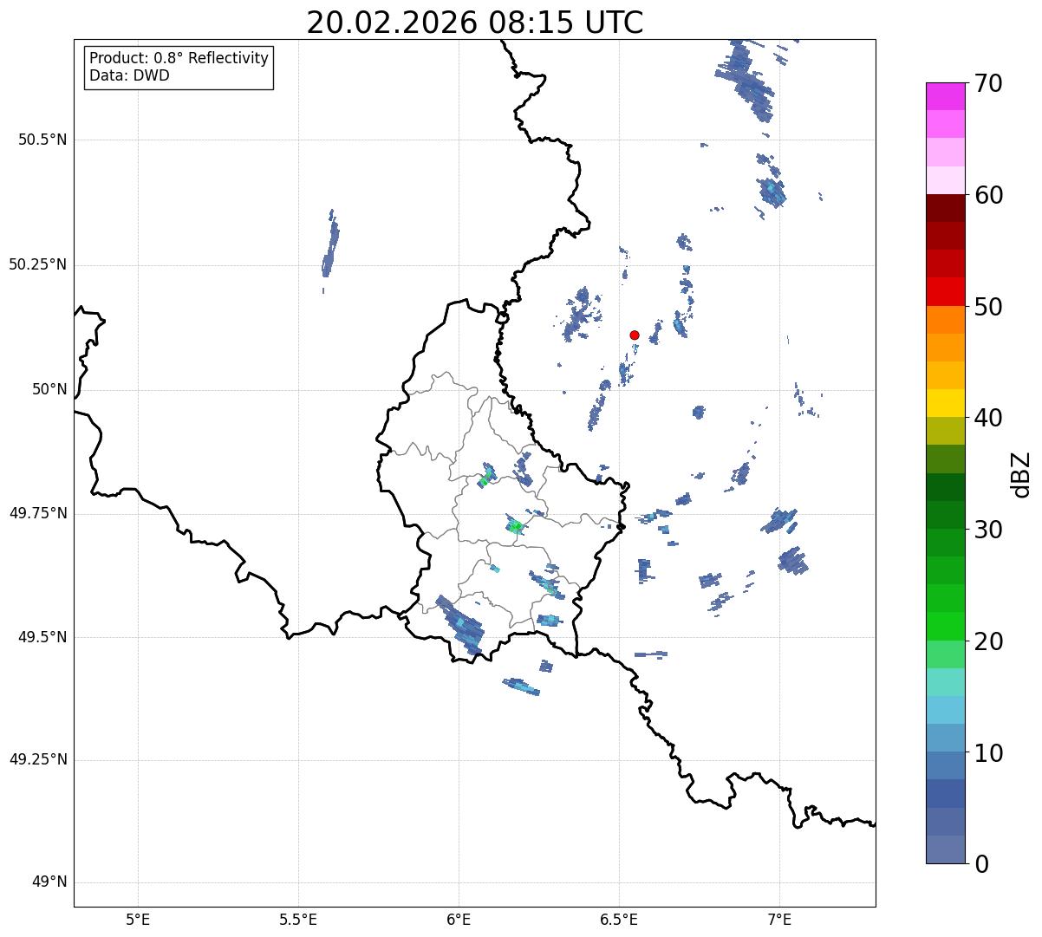1042x937 pixels.
Task: Click colorbar tick label 20
Action: [988, 641]
